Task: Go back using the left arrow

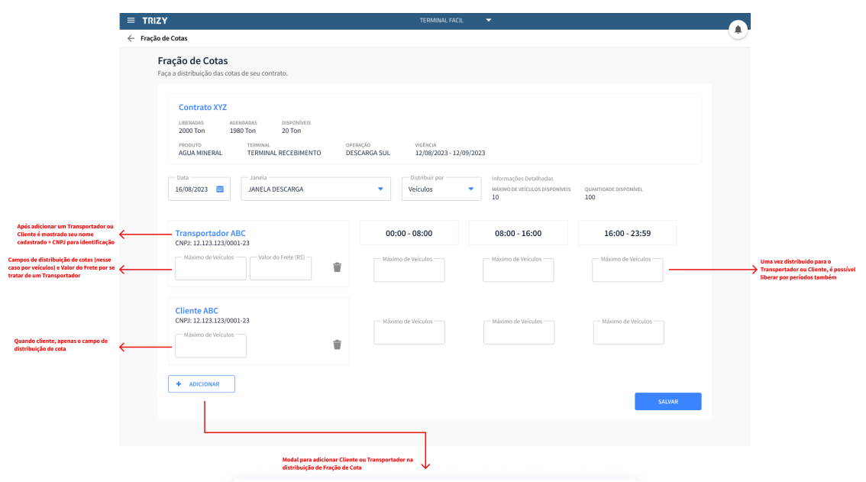Action: coord(131,38)
